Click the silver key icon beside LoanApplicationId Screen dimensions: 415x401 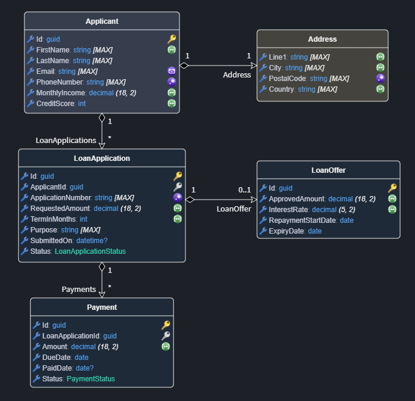tap(166, 335)
